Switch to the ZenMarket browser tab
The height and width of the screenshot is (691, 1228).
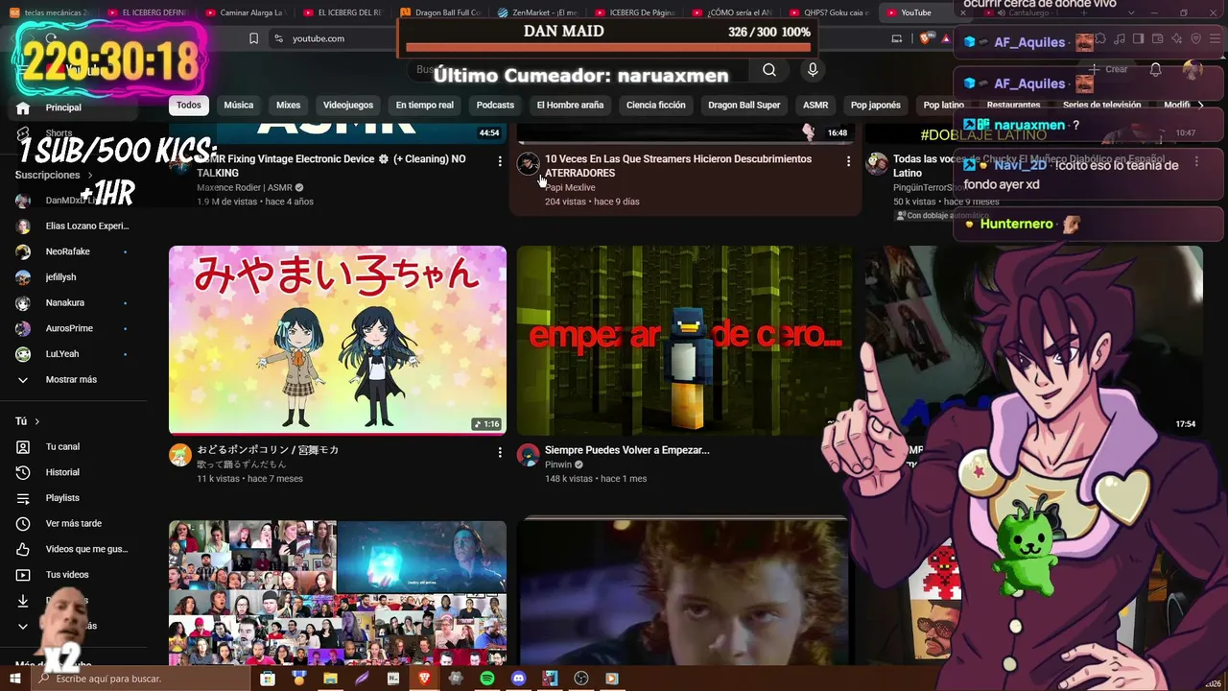point(537,12)
